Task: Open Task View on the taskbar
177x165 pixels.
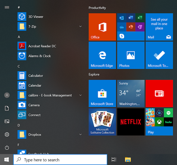Action: click(x=114, y=160)
